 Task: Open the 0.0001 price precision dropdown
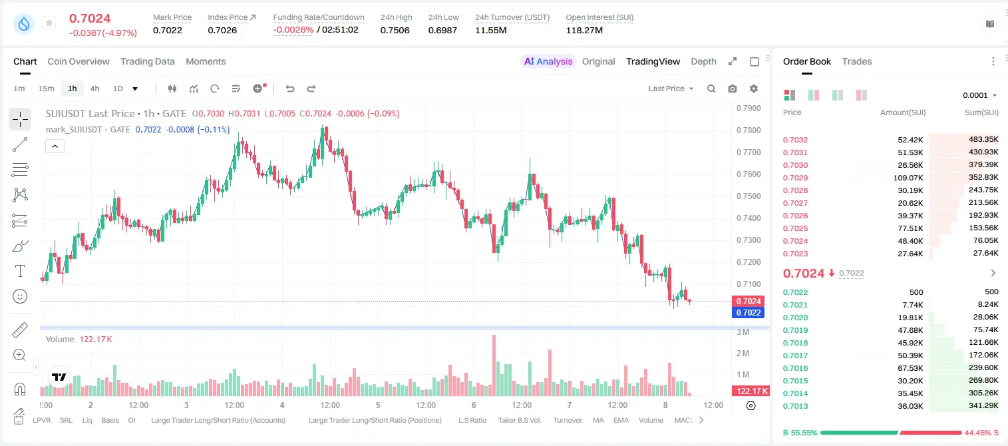(x=980, y=95)
